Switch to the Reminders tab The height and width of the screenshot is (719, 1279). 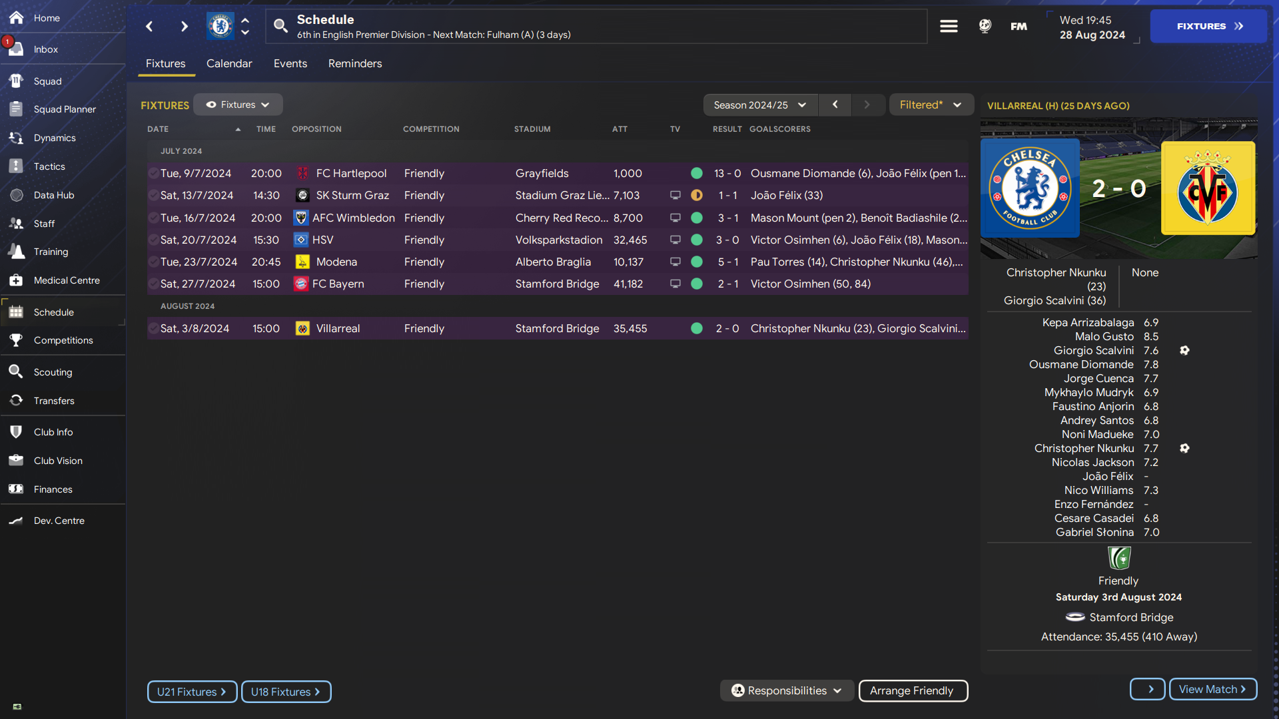coord(355,64)
